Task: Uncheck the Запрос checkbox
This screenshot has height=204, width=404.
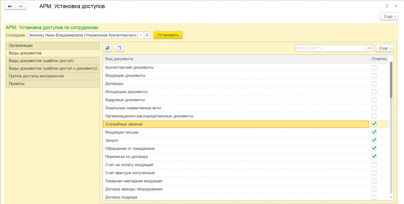Action: coord(374,140)
